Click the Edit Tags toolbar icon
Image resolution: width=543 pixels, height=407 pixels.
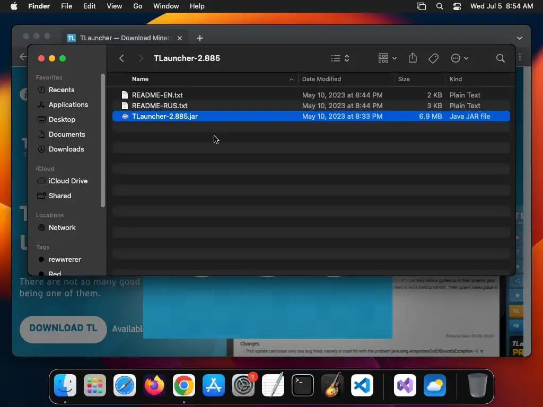pos(433,58)
